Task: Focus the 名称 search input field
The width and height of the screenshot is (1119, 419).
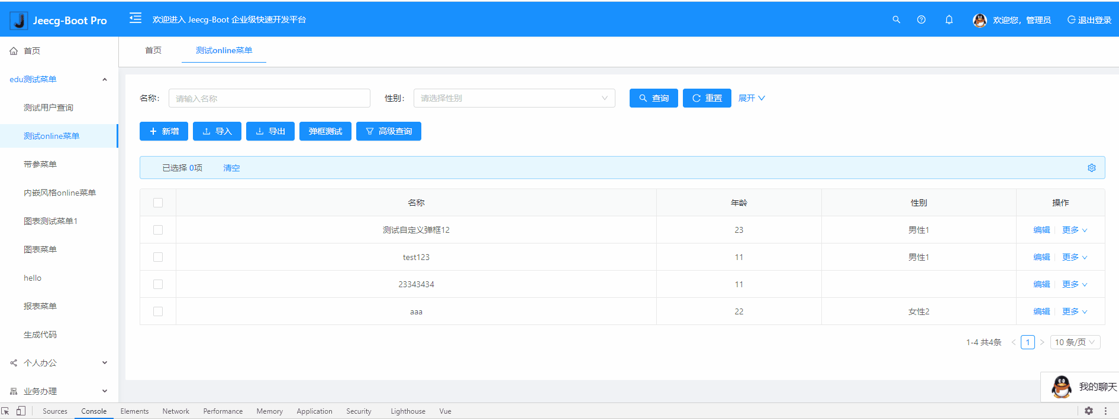Action: 269,98
